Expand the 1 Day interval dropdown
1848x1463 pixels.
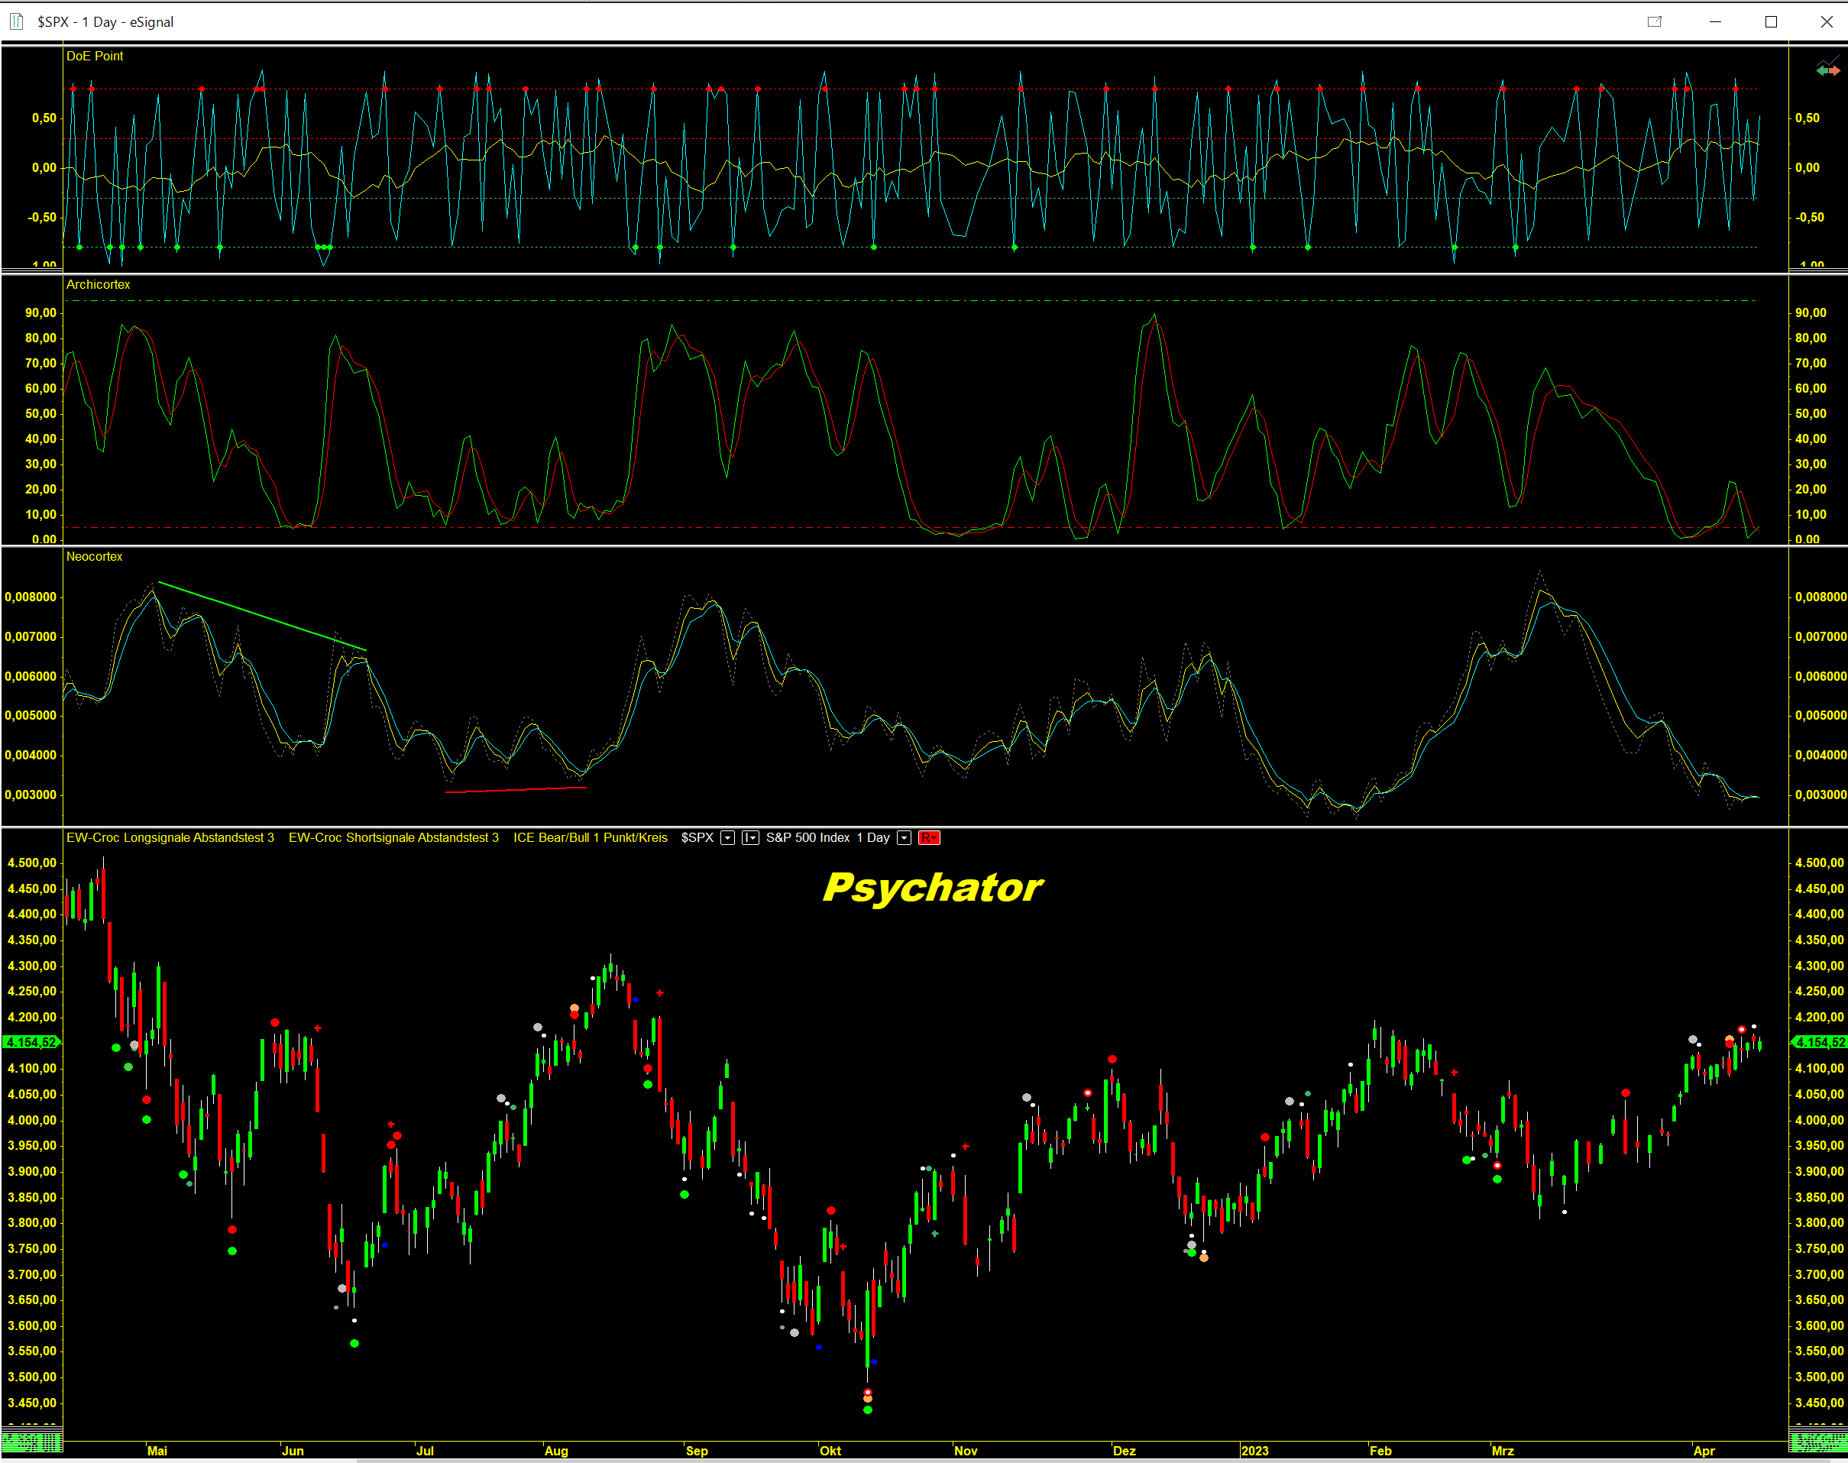(904, 838)
